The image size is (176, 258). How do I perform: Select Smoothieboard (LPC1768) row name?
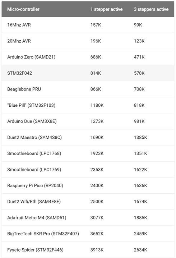(34, 153)
